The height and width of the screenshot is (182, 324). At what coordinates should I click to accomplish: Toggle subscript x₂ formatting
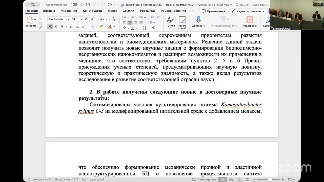(x=77, y=27)
